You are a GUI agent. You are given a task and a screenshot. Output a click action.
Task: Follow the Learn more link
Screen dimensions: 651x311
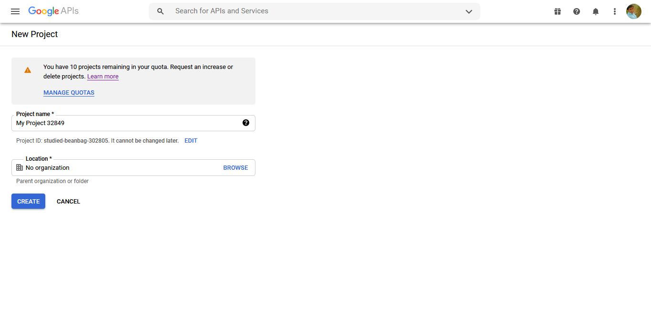click(x=103, y=77)
